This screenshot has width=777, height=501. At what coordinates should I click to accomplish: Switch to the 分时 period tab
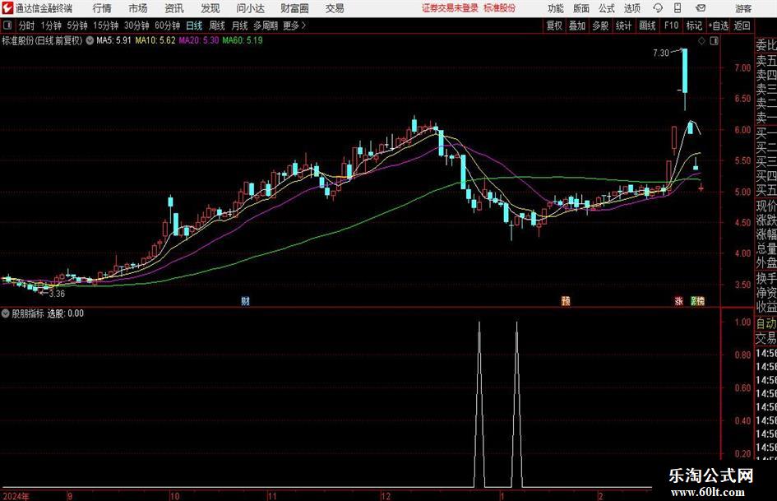[27, 26]
